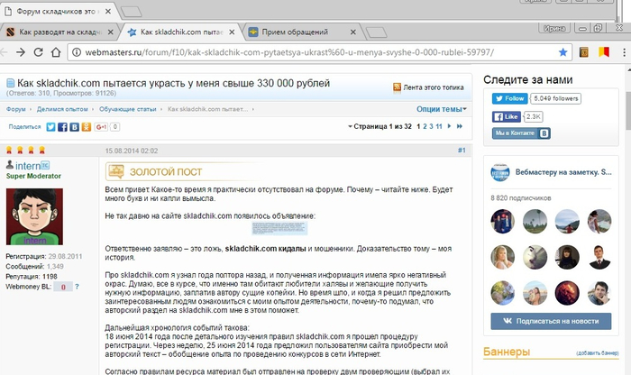Open 'Лента этого топика' link
631x375 pixels.
(434, 87)
